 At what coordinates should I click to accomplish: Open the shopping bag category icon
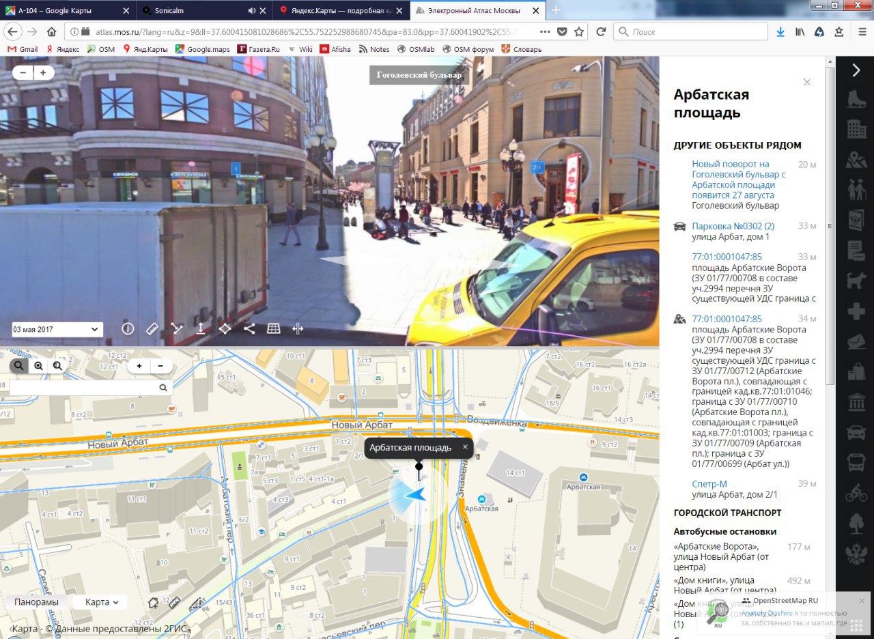pos(856,372)
